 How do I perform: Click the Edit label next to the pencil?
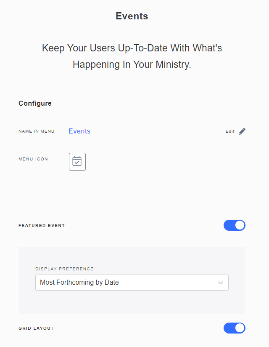pos(229,131)
